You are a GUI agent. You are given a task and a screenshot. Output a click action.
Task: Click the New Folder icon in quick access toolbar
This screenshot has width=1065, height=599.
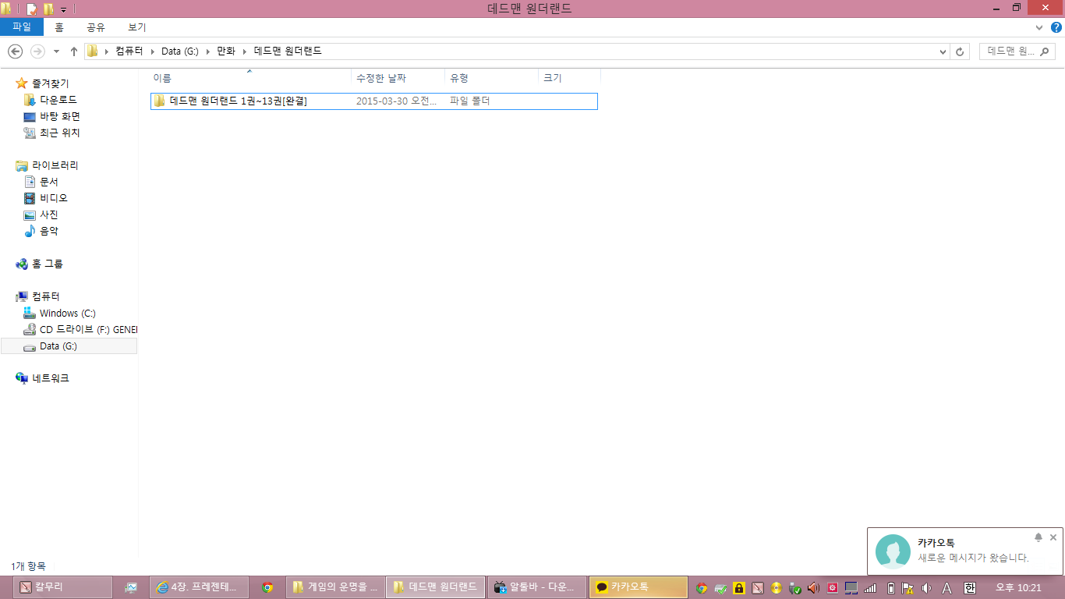click(x=48, y=9)
